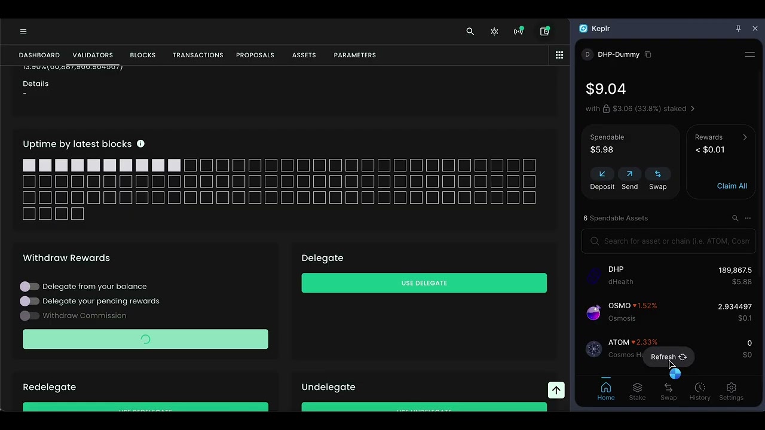Open PROPOSALS menu
This screenshot has width=765, height=430.
(255, 55)
